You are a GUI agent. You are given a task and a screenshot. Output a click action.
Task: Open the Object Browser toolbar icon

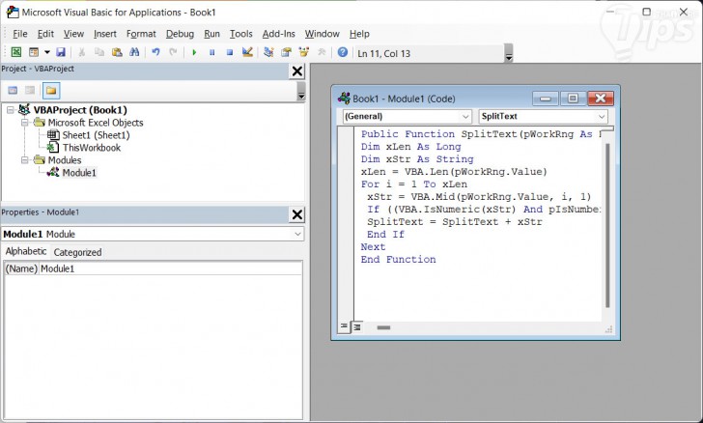point(304,52)
